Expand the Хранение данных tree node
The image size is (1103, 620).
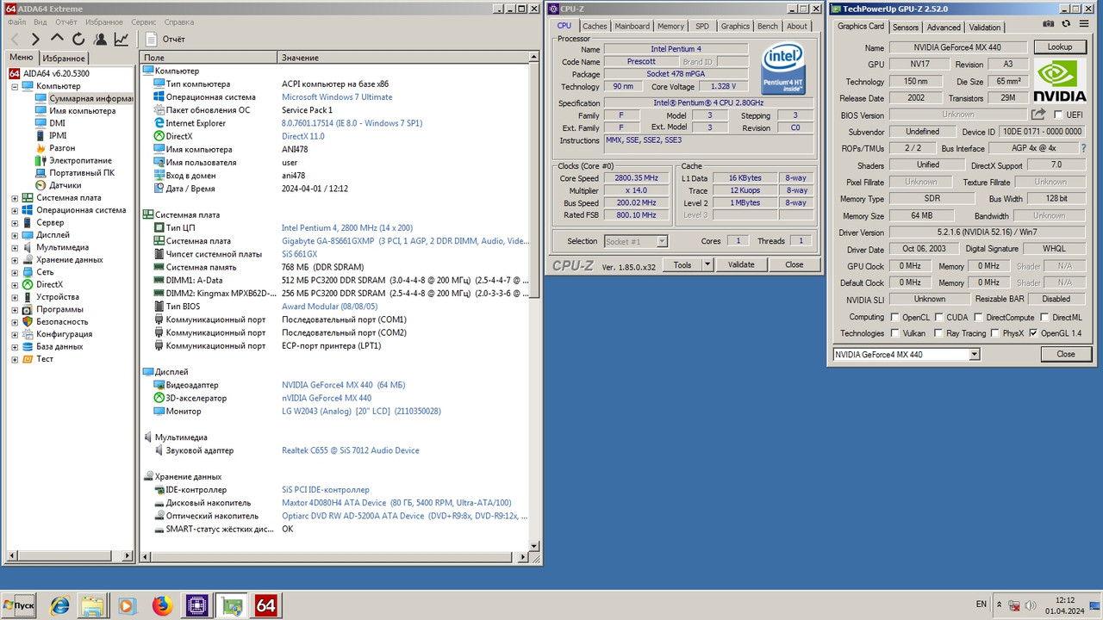tap(15, 260)
